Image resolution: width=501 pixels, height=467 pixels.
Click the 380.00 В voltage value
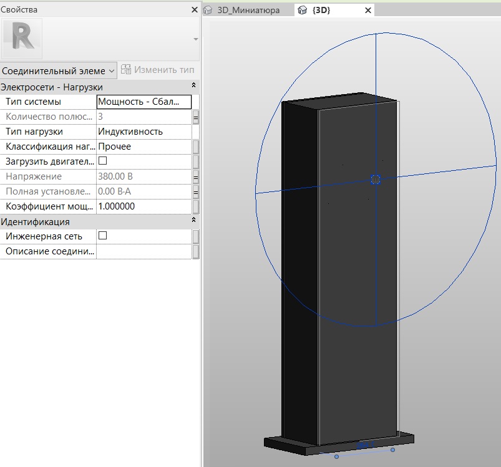tap(115, 176)
